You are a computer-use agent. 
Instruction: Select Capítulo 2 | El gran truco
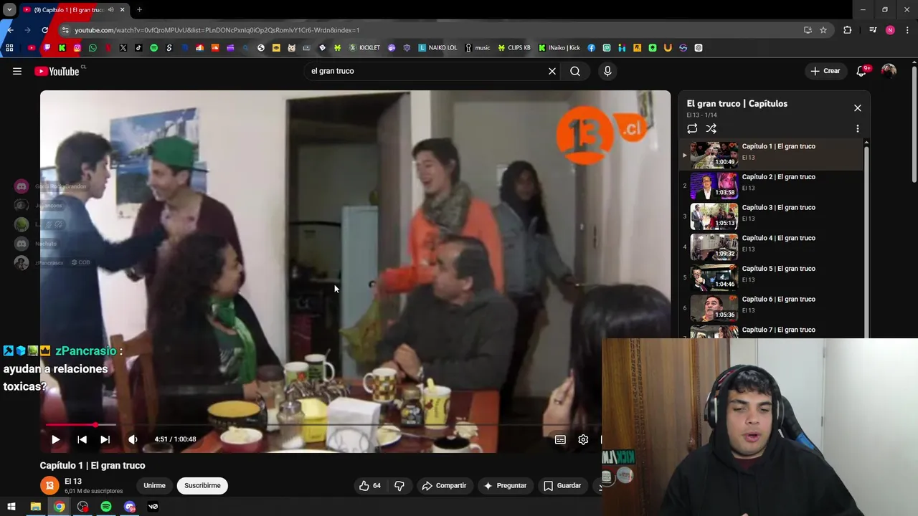pos(771,185)
